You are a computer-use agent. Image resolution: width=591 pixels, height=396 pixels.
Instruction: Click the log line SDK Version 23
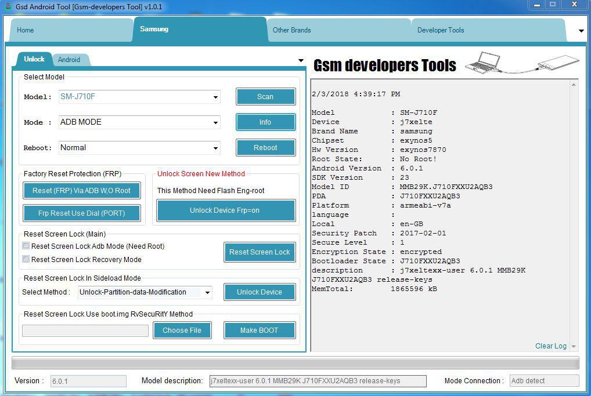point(361,177)
